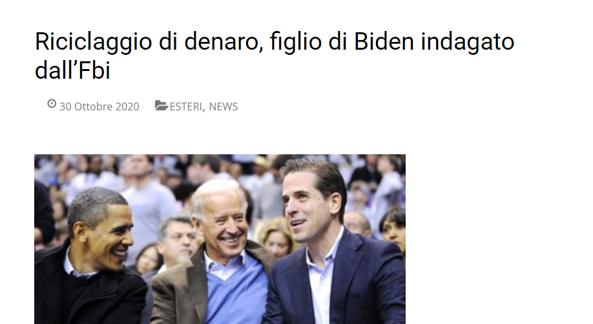Open the ESTERI category link

[x=185, y=106]
